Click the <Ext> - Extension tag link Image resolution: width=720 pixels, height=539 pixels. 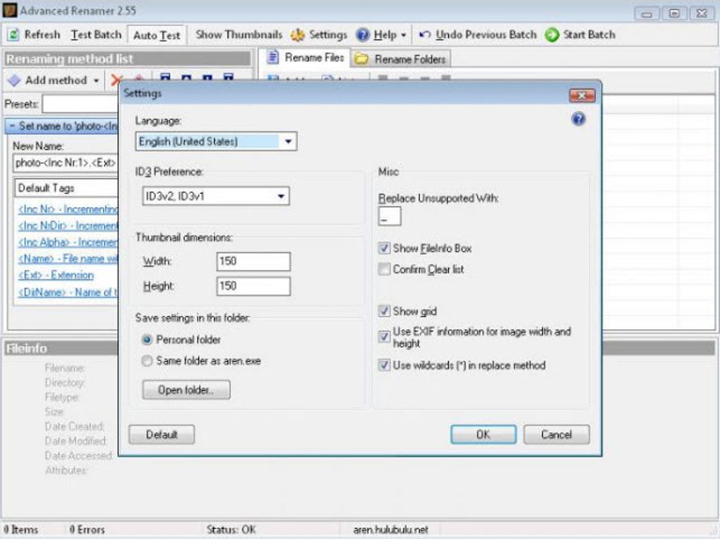56,276
